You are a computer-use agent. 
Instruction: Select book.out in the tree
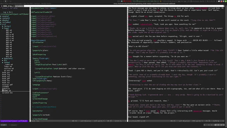6,77
